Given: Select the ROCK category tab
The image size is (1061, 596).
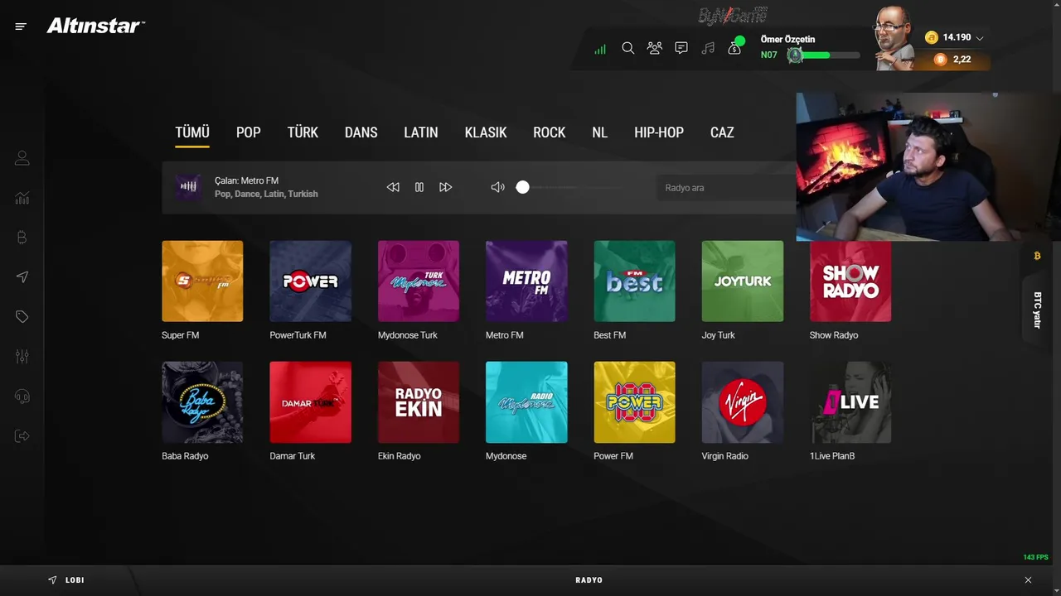Looking at the screenshot, I should [550, 132].
